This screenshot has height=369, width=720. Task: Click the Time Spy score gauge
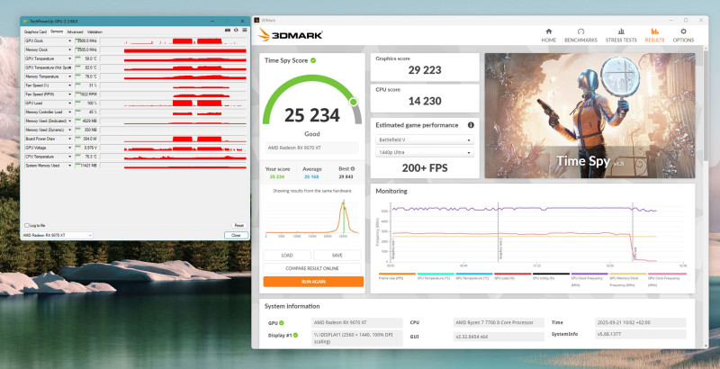pos(311,101)
